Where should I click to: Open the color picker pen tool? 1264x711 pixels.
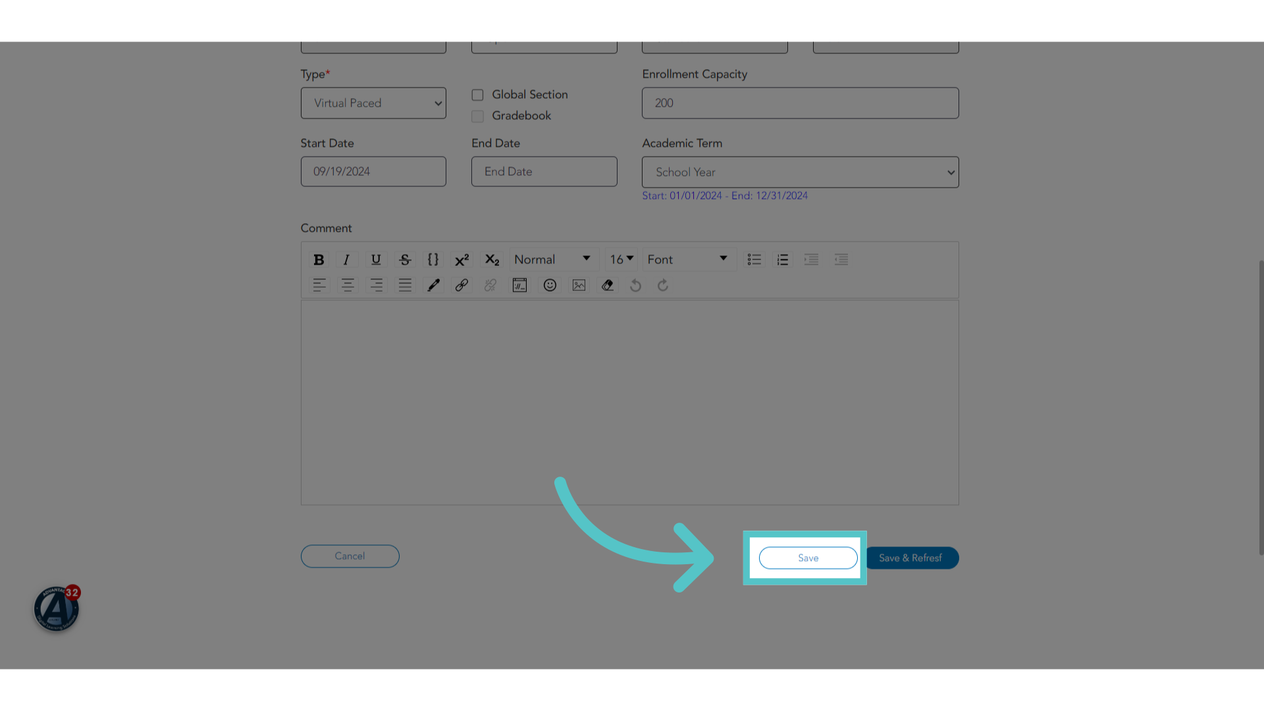434,285
